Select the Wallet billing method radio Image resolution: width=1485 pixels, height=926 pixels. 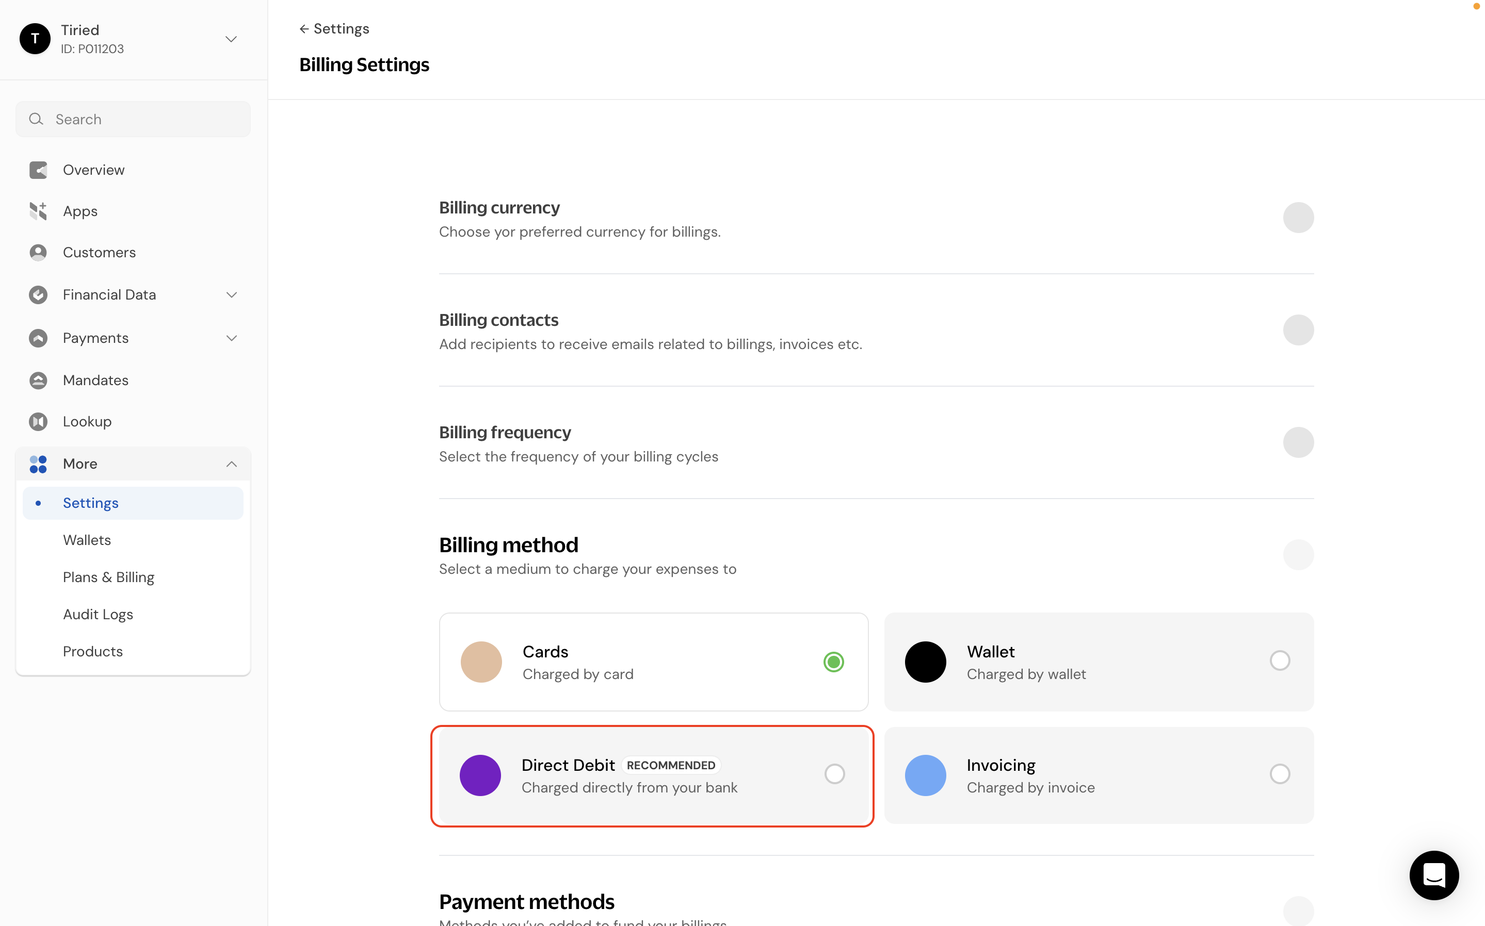(x=1280, y=660)
